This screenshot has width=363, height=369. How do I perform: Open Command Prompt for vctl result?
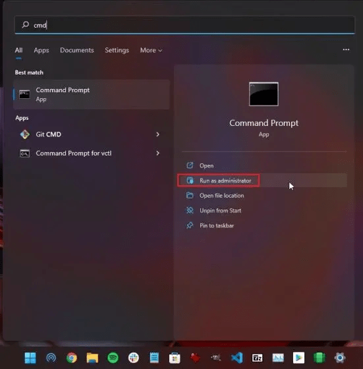[92, 154]
